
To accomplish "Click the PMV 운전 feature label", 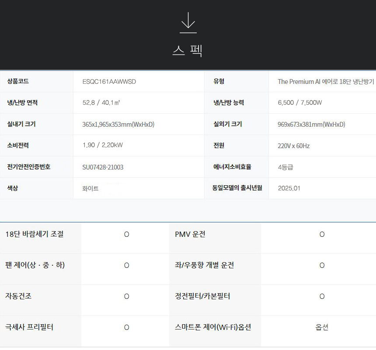I will click(x=190, y=234).
